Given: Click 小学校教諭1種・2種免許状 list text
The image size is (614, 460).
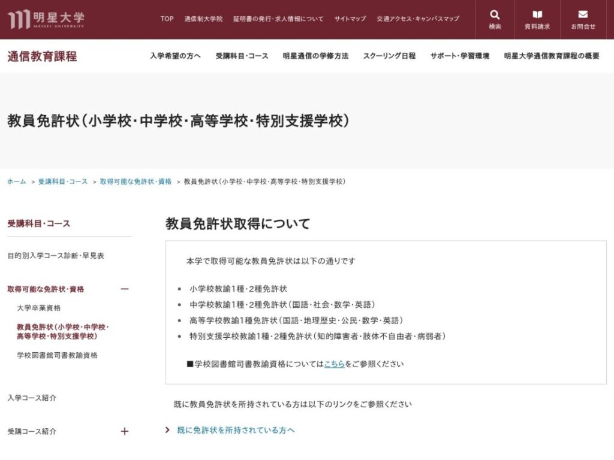Looking at the screenshot, I should click(x=238, y=289).
